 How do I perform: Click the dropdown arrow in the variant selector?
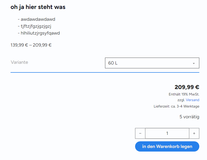(x=194, y=63)
